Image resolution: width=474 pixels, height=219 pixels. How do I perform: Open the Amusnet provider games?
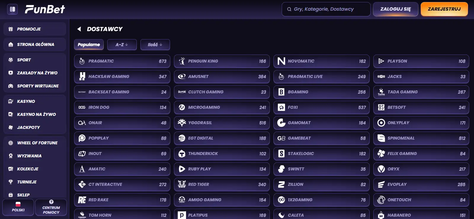222,76
